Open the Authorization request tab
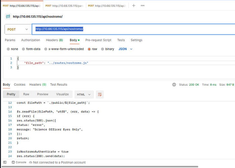This screenshot has height=168, width=235. pyautogui.click(x=31, y=40)
